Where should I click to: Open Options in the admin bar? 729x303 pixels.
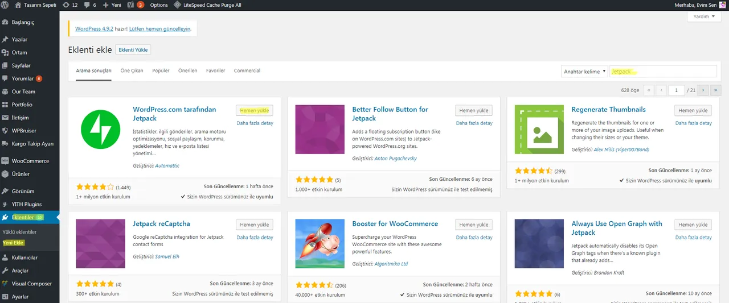[159, 5]
